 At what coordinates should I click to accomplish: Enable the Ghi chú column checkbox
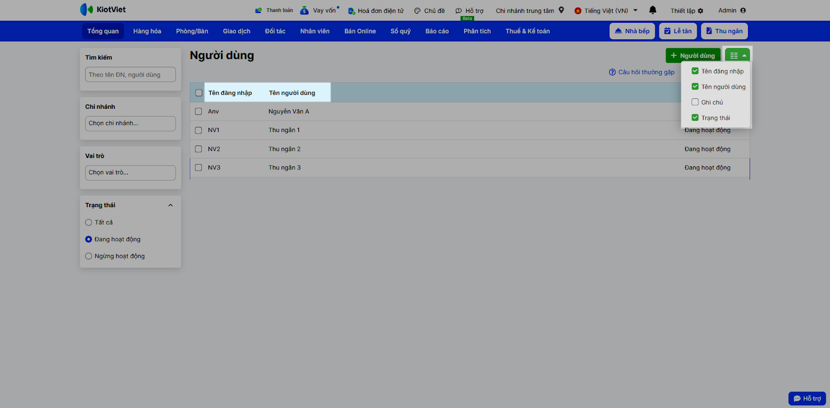pos(695,102)
